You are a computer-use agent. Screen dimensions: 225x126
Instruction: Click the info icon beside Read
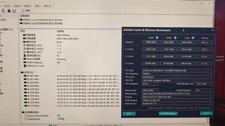pos(157,38)
